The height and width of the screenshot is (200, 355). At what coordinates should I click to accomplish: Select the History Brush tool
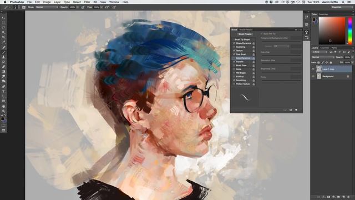coord(3,62)
